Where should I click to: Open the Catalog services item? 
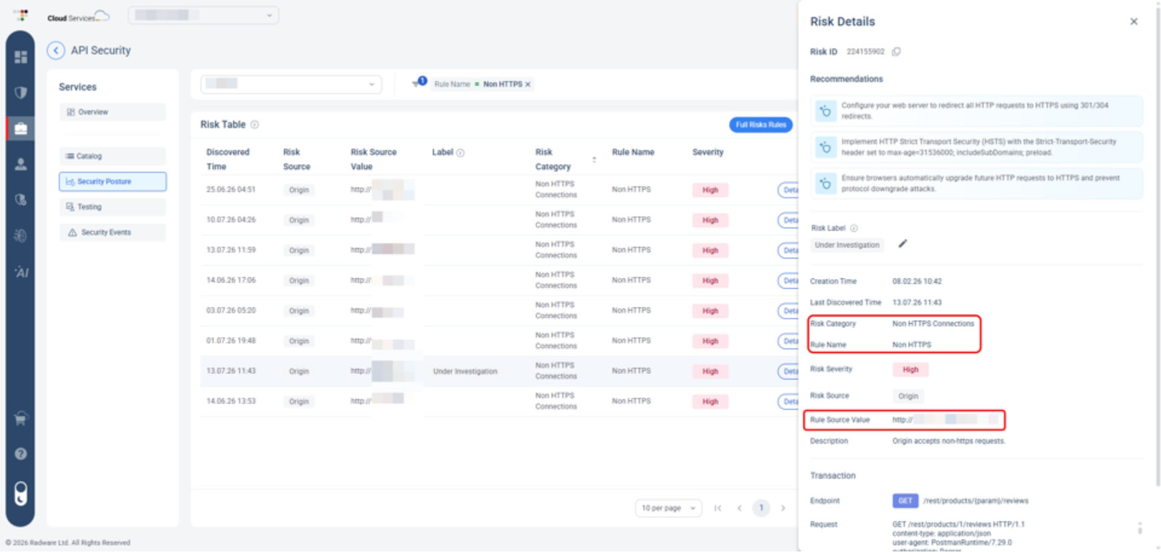pyautogui.click(x=113, y=156)
